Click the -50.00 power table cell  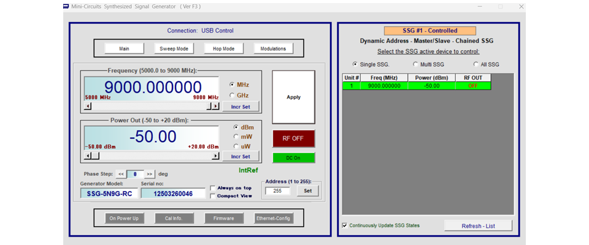coord(431,86)
